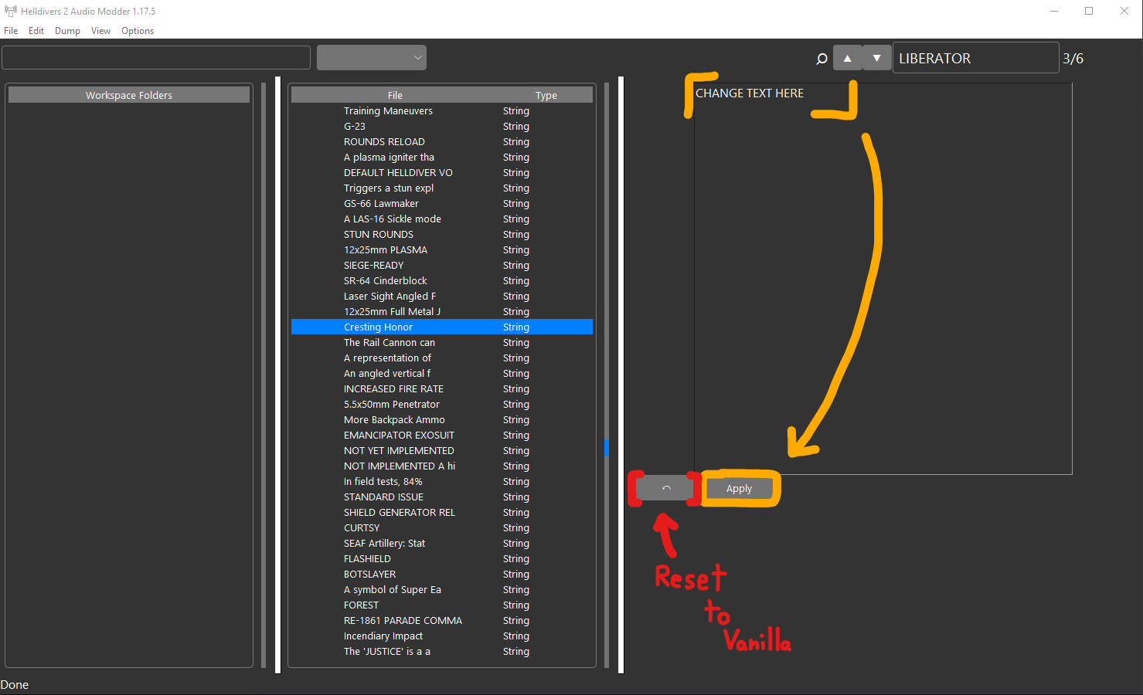Click the LIBERATOR search field

(975, 58)
